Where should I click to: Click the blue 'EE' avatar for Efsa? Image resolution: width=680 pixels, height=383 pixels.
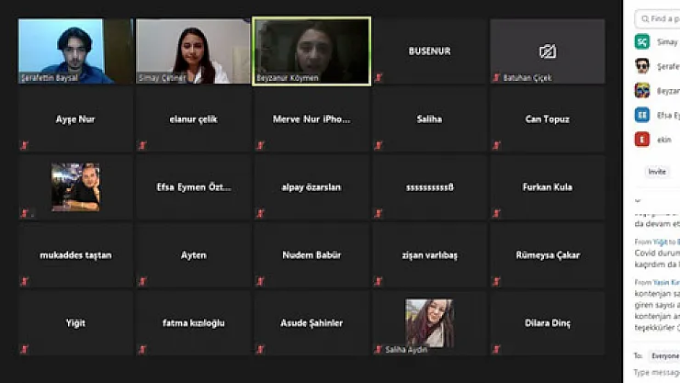click(x=642, y=115)
